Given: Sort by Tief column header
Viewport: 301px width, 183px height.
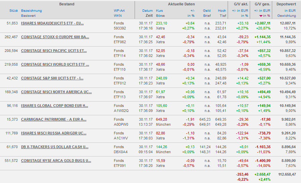Looking at the screenshot, I should coord(223,16).
